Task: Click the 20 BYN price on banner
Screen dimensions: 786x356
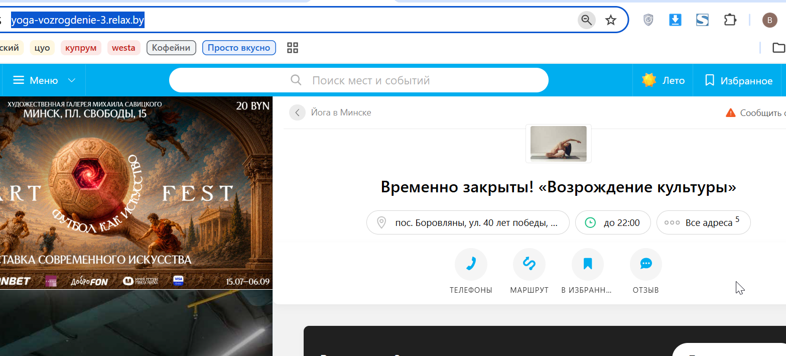Action: tap(252, 106)
